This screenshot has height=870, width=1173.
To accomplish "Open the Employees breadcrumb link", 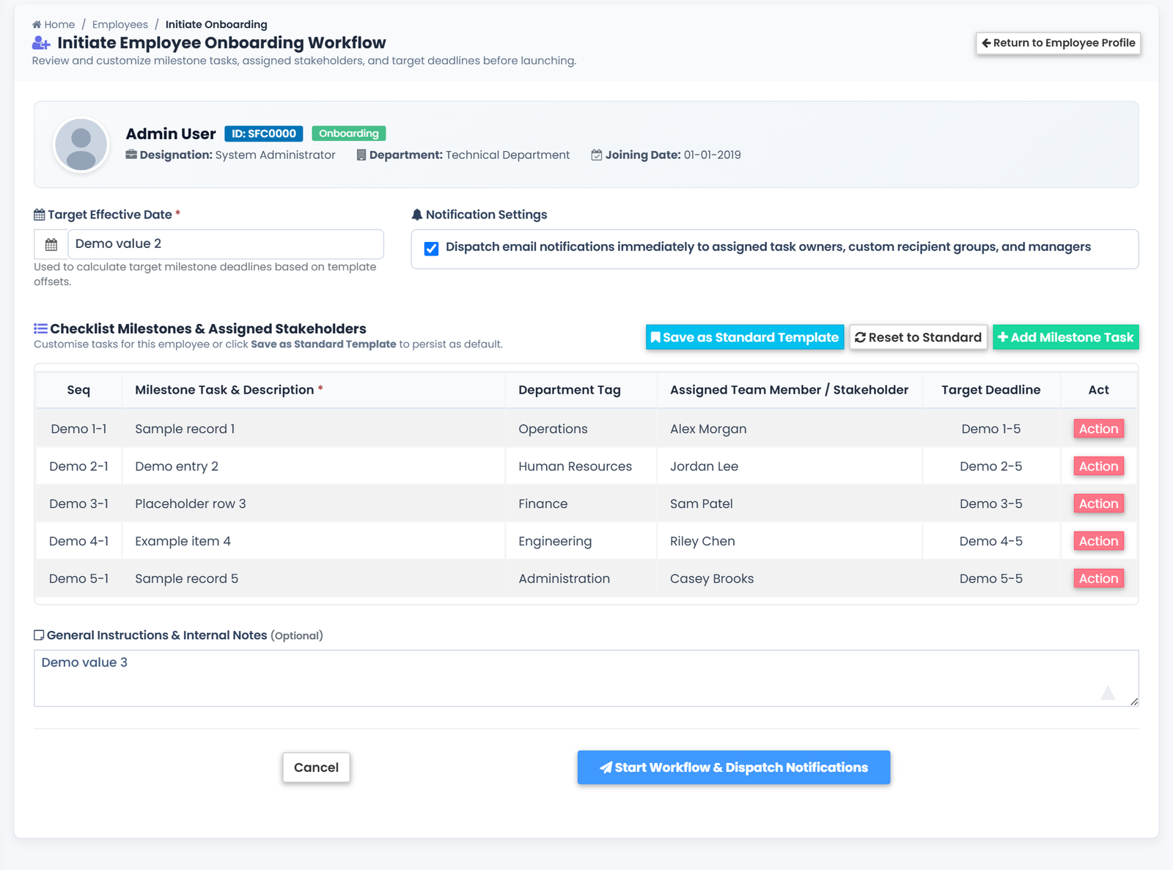I will coord(120,24).
